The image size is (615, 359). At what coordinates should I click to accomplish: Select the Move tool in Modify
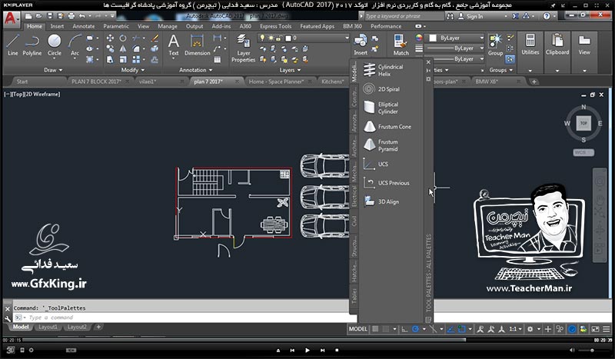(110, 38)
